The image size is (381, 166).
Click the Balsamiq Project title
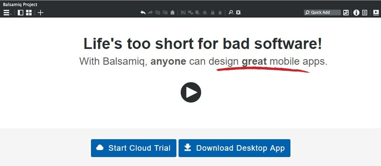[x=20, y=4]
